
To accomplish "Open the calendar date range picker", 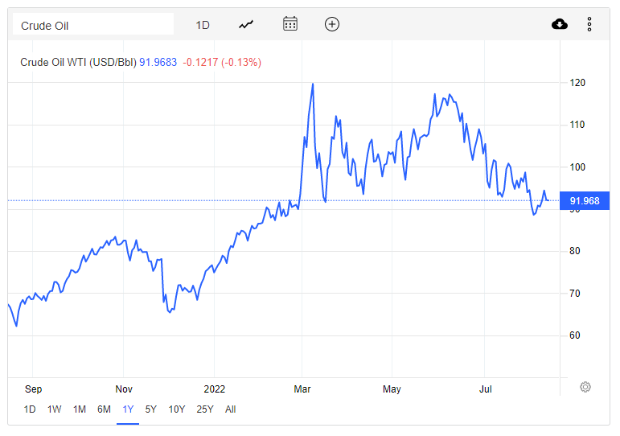I will click(290, 24).
